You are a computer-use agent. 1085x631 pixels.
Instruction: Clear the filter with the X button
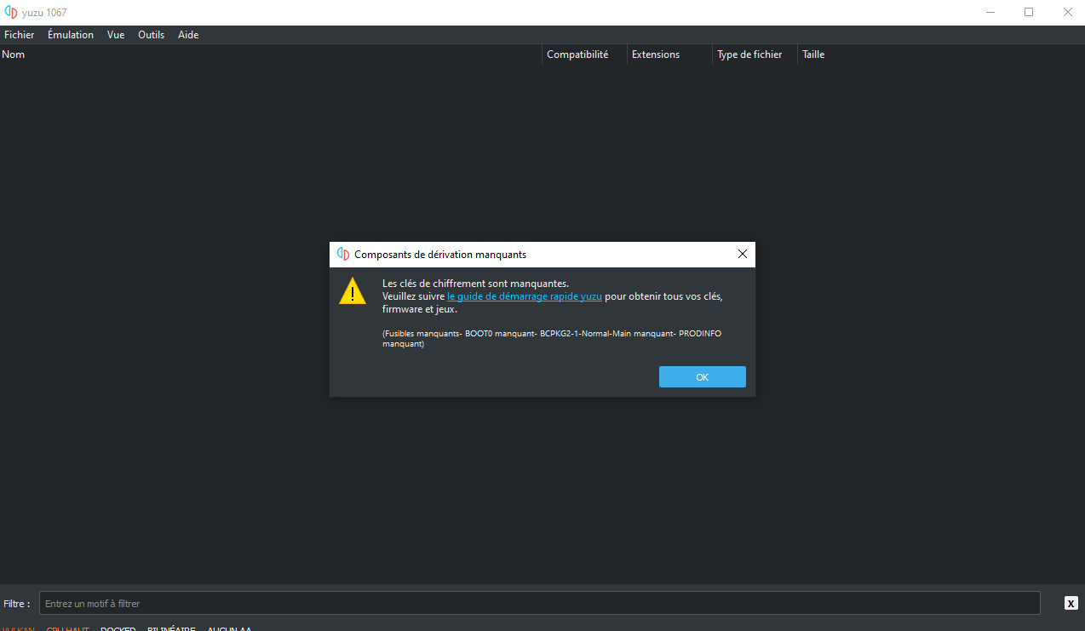coord(1071,603)
